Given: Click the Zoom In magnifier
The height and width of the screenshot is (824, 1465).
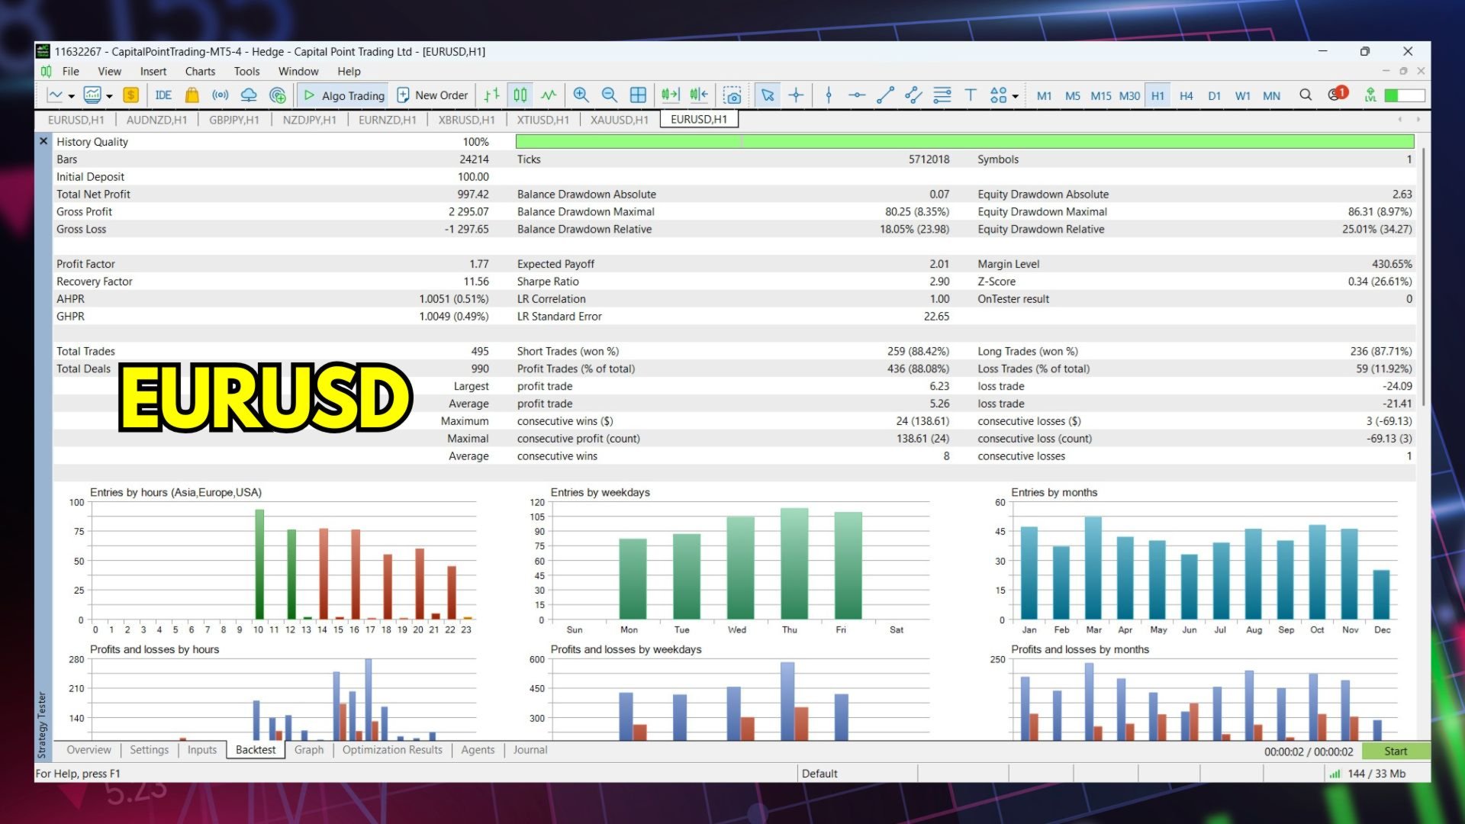Looking at the screenshot, I should (x=581, y=95).
